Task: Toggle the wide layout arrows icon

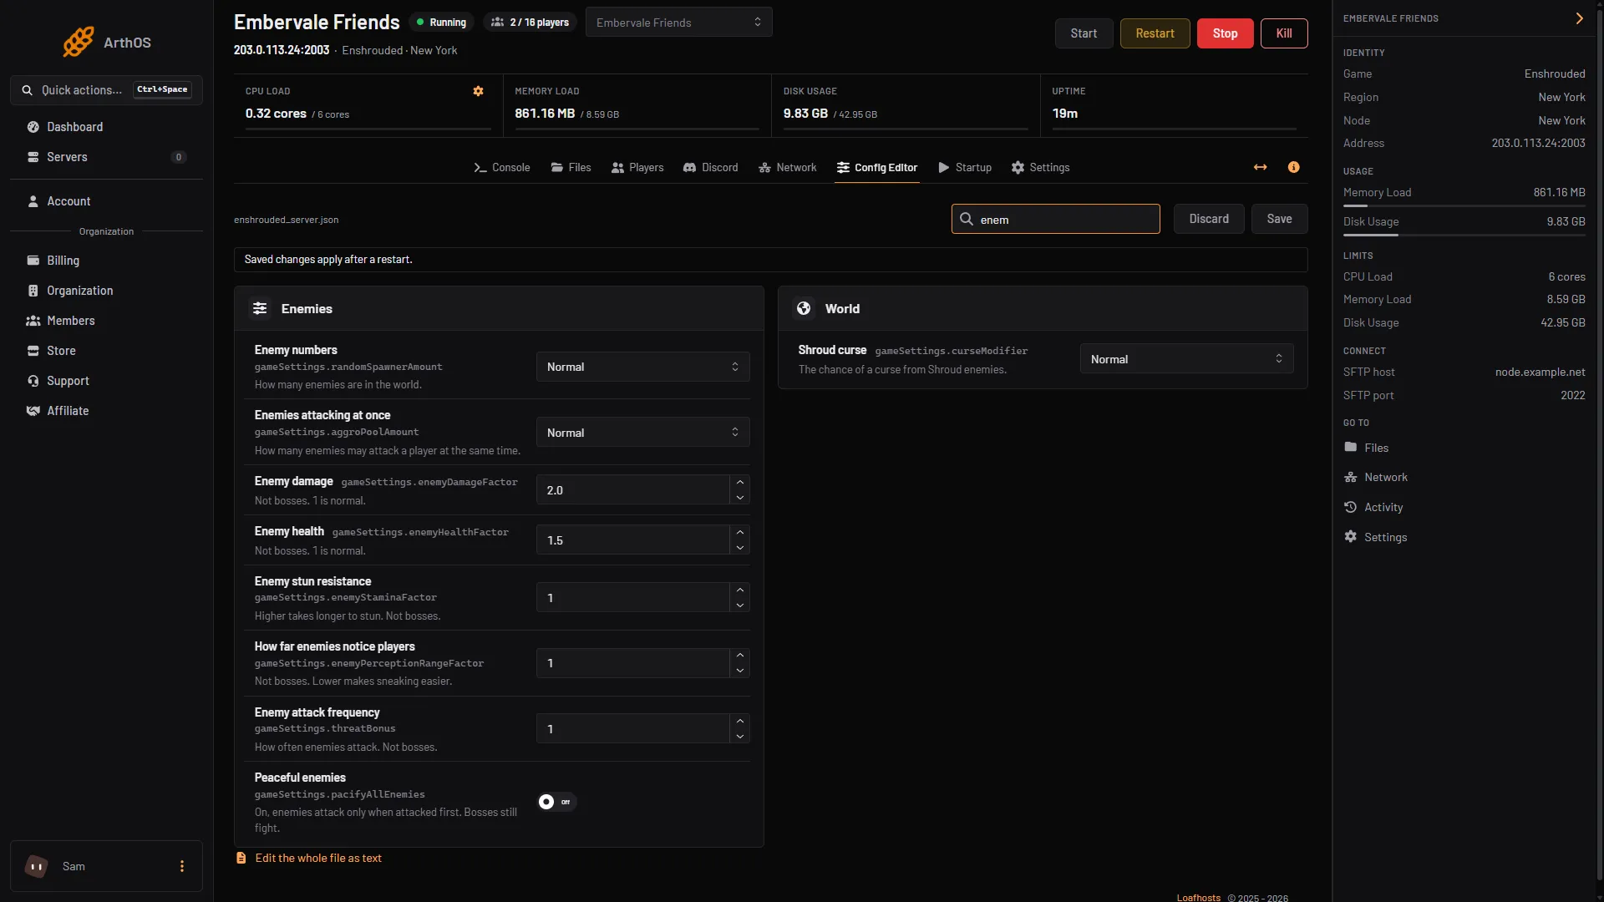Action: [1261, 167]
